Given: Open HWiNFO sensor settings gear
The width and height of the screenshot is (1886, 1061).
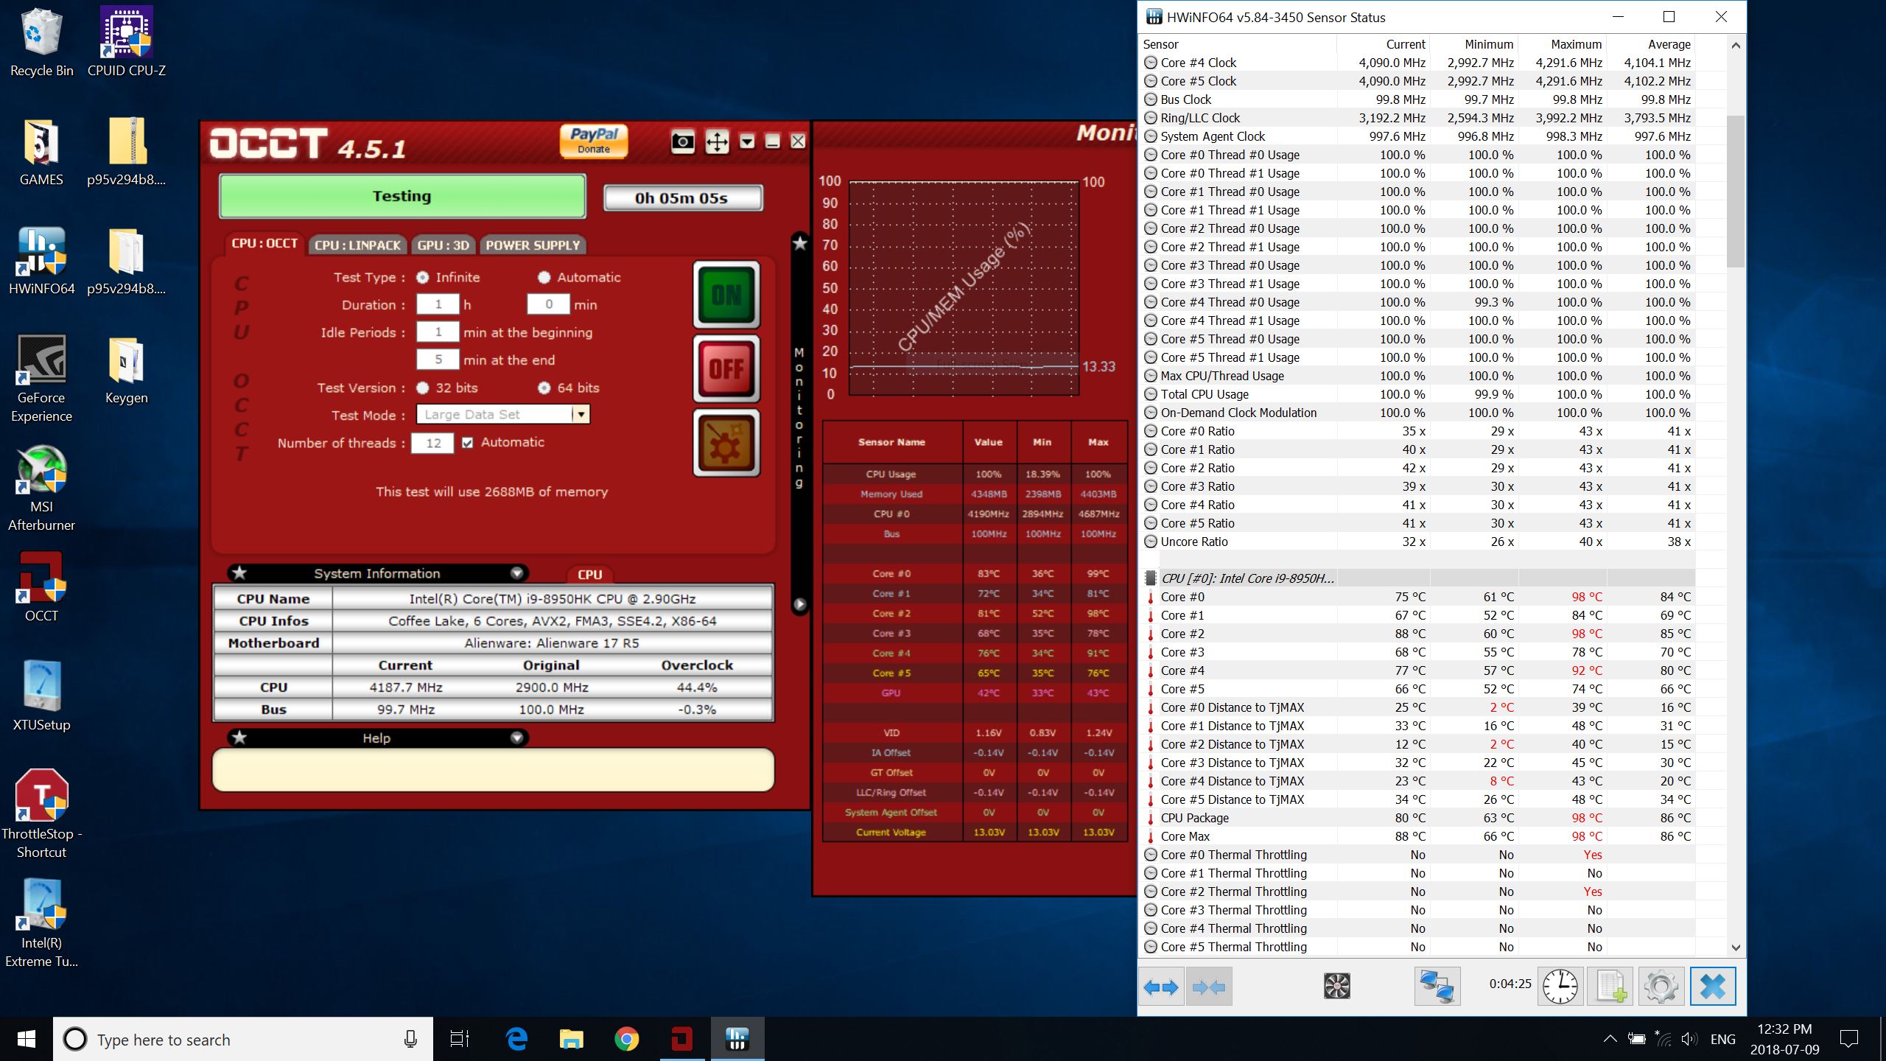Looking at the screenshot, I should (1661, 986).
